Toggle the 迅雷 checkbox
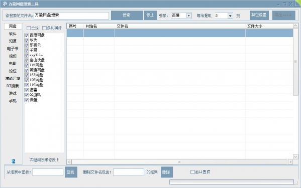The height and width of the screenshot is (188, 301). pos(27,90)
